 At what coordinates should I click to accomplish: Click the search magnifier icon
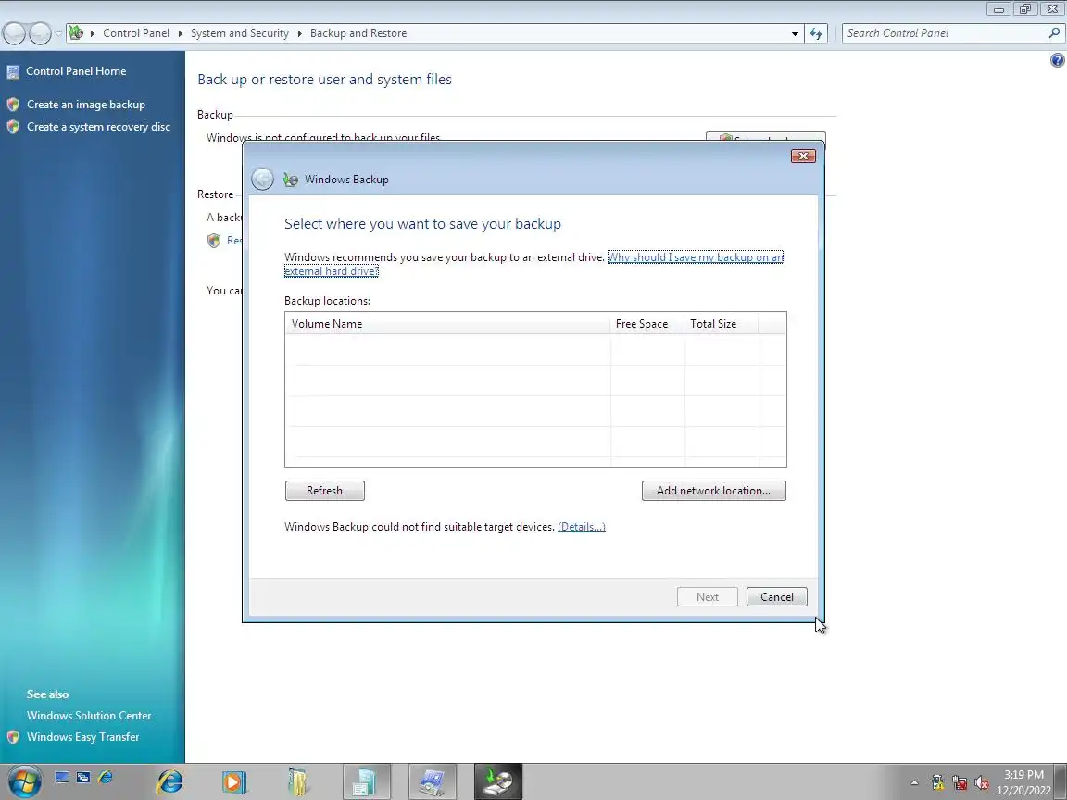pos(1055,32)
